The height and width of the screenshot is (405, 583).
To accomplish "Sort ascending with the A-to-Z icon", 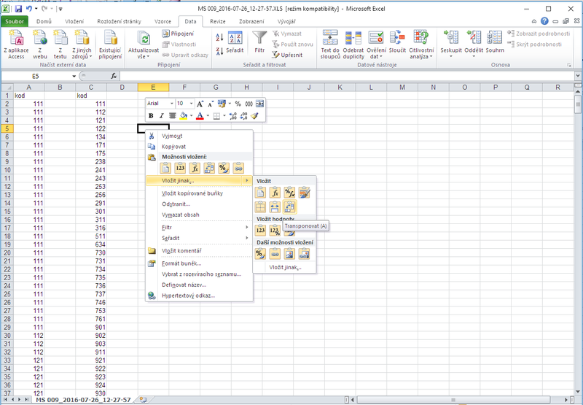I will pos(220,37).
